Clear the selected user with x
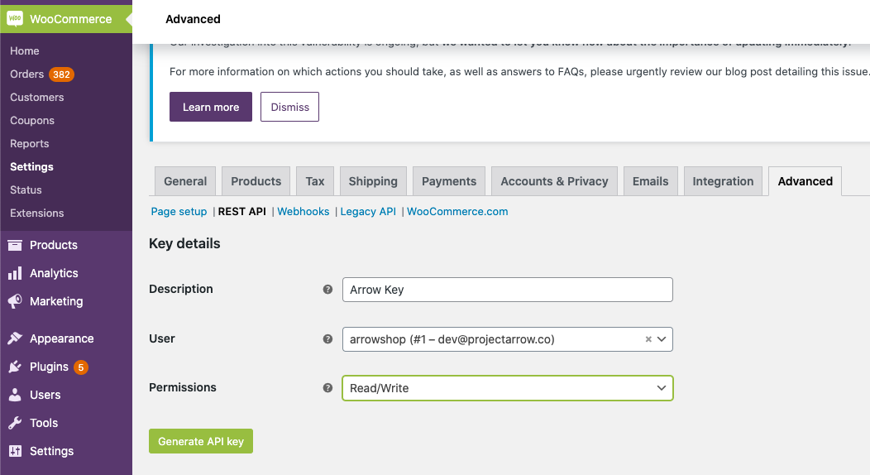870x475 pixels. [x=648, y=339]
